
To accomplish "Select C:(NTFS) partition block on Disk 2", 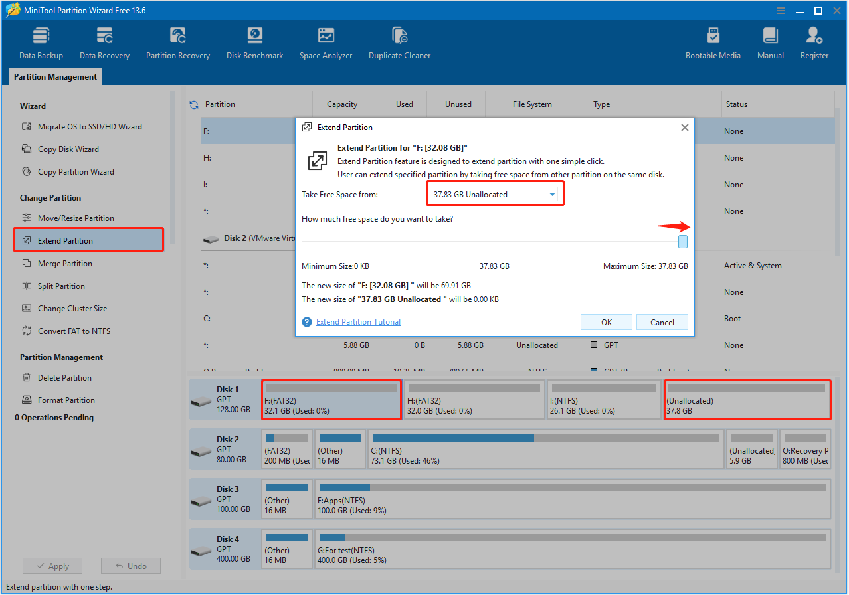I will coord(546,450).
